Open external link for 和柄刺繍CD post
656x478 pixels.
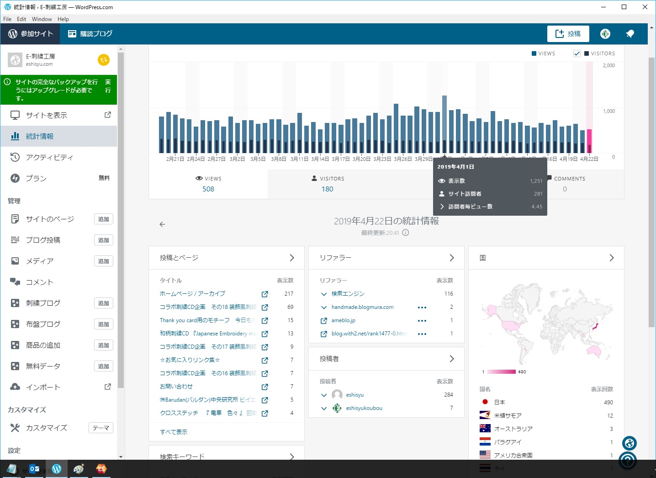[x=265, y=334]
